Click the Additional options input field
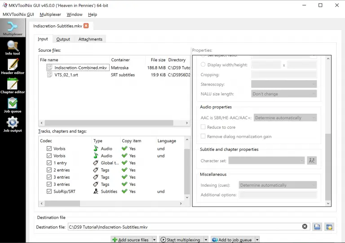Screen dimensions: 345x243 [278, 194]
